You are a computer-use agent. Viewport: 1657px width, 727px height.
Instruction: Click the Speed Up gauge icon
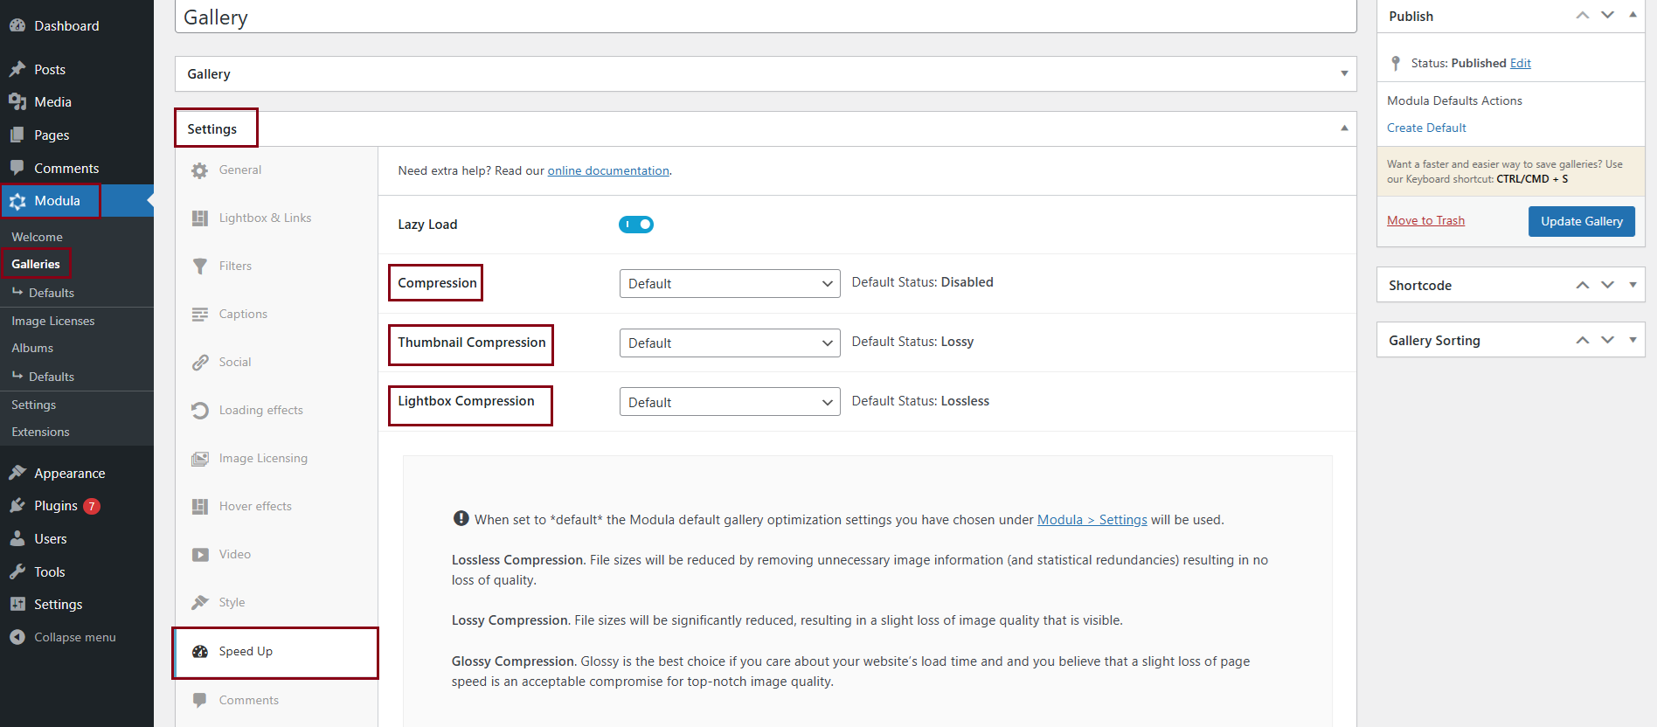coord(200,652)
